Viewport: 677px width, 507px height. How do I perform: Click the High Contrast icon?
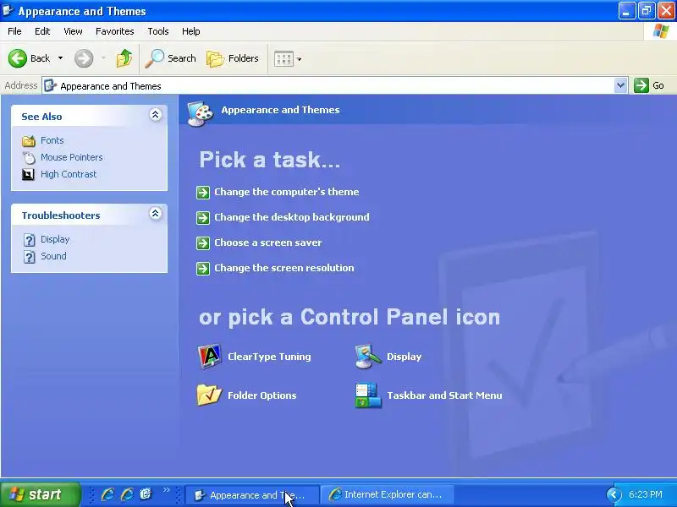28,175
